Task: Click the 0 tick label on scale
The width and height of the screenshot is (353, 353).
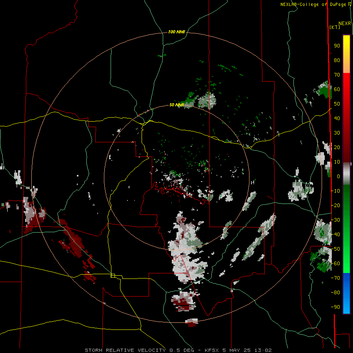Action: click(338, 176)
